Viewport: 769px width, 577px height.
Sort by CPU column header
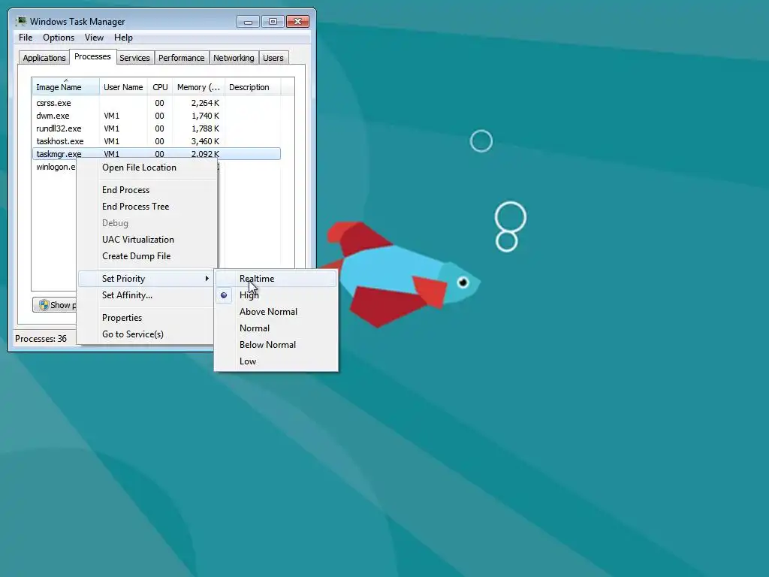point(160,87)
